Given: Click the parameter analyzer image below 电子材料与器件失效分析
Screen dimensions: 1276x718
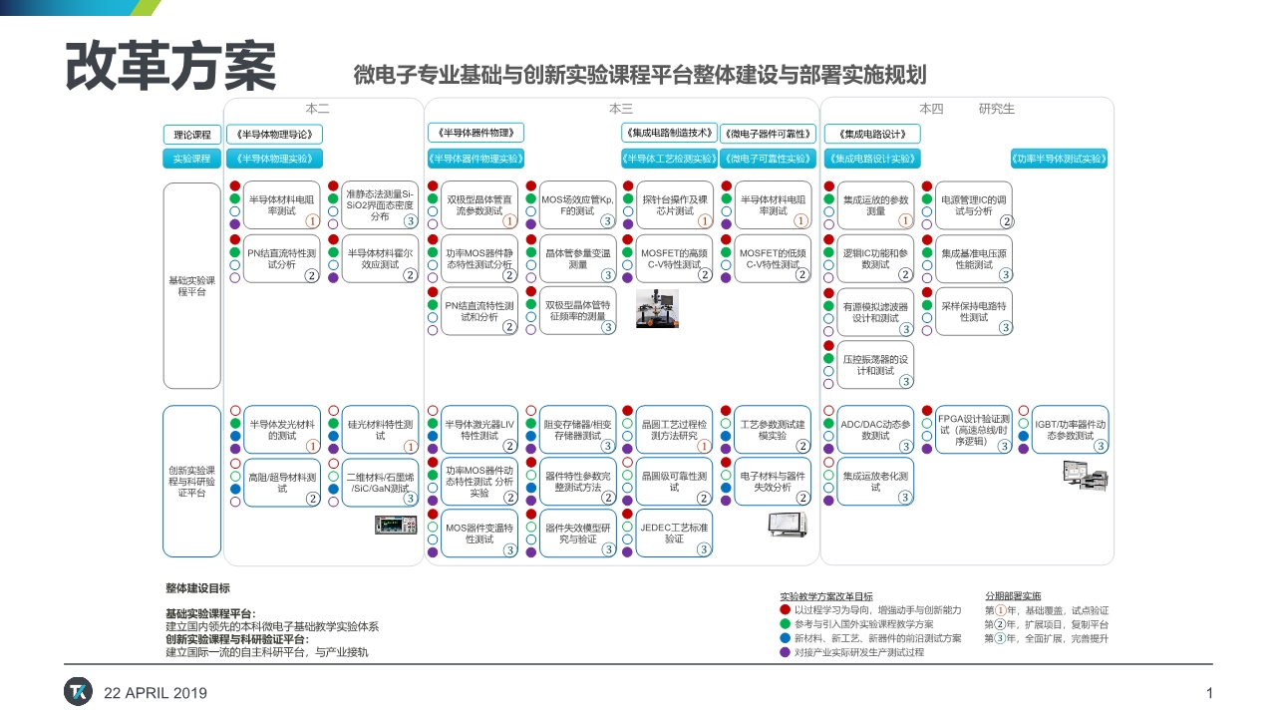Looking at the screenshot, I should pyautogui.click(x=788, y=525).
